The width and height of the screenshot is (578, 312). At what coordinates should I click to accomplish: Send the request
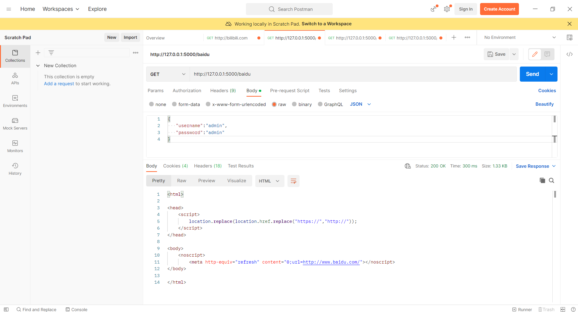pyautogui.click(x=532, y=74)
